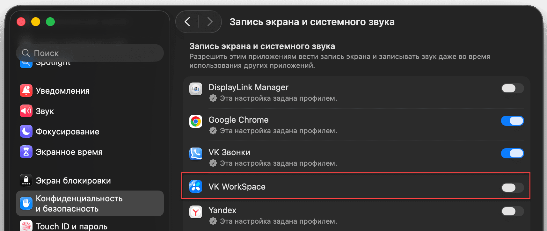Click the Google Chrome app icon

click(196, 121)
